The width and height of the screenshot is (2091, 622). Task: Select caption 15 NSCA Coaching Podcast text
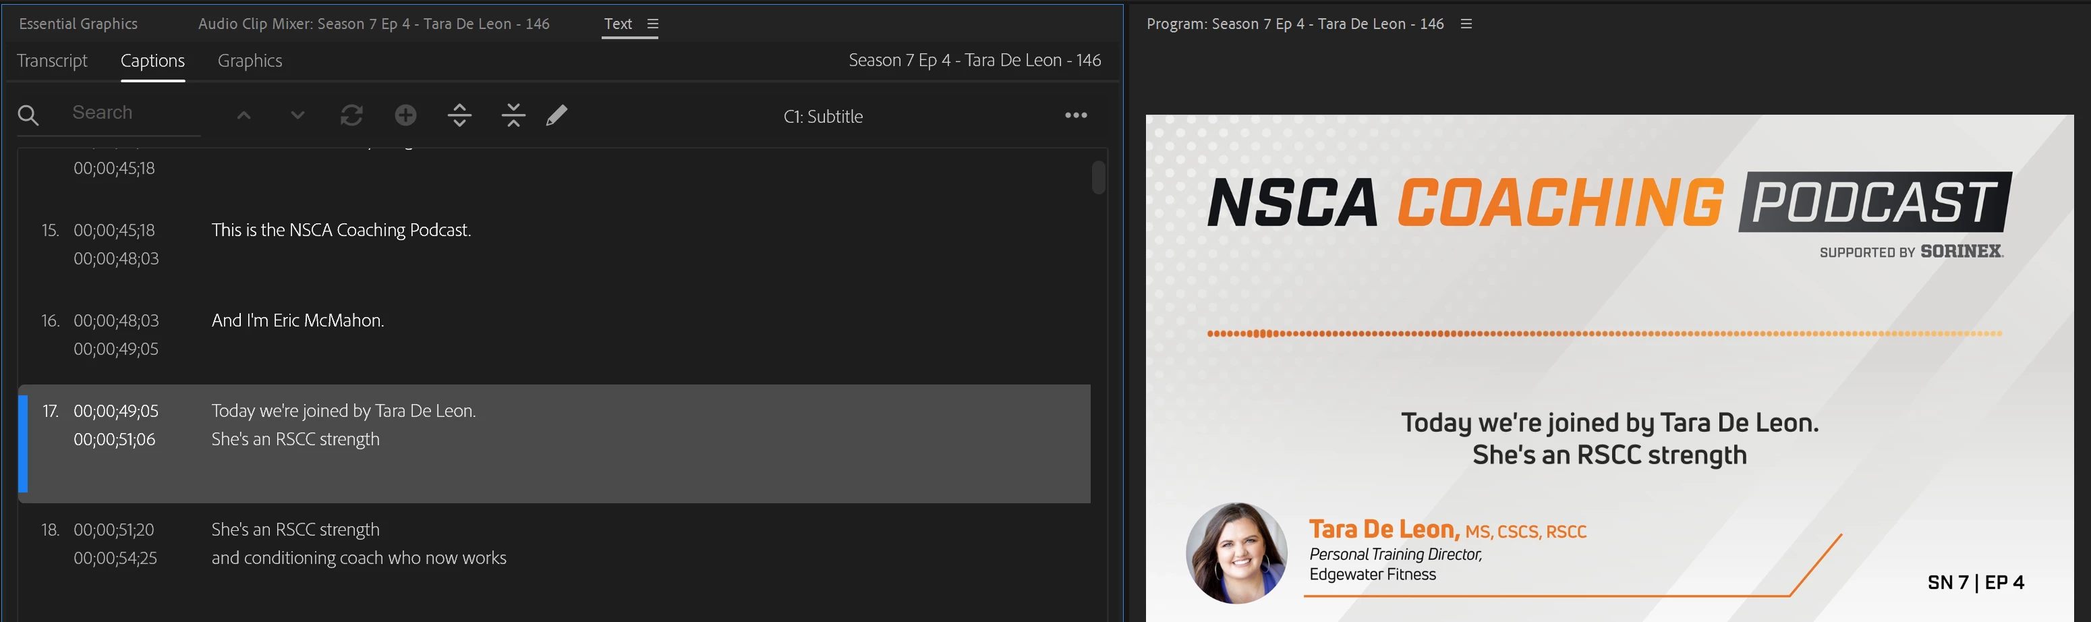[x=341, y=230]
